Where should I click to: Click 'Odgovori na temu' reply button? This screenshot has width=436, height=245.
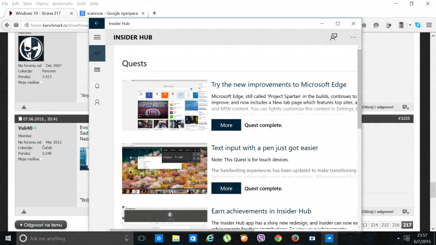(x=41, y=225)
